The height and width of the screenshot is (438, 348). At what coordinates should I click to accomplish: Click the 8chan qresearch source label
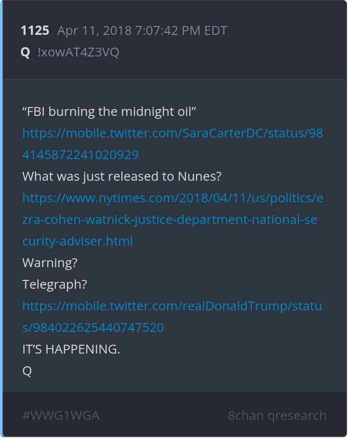pyautogui.click(x=277, y=415)
